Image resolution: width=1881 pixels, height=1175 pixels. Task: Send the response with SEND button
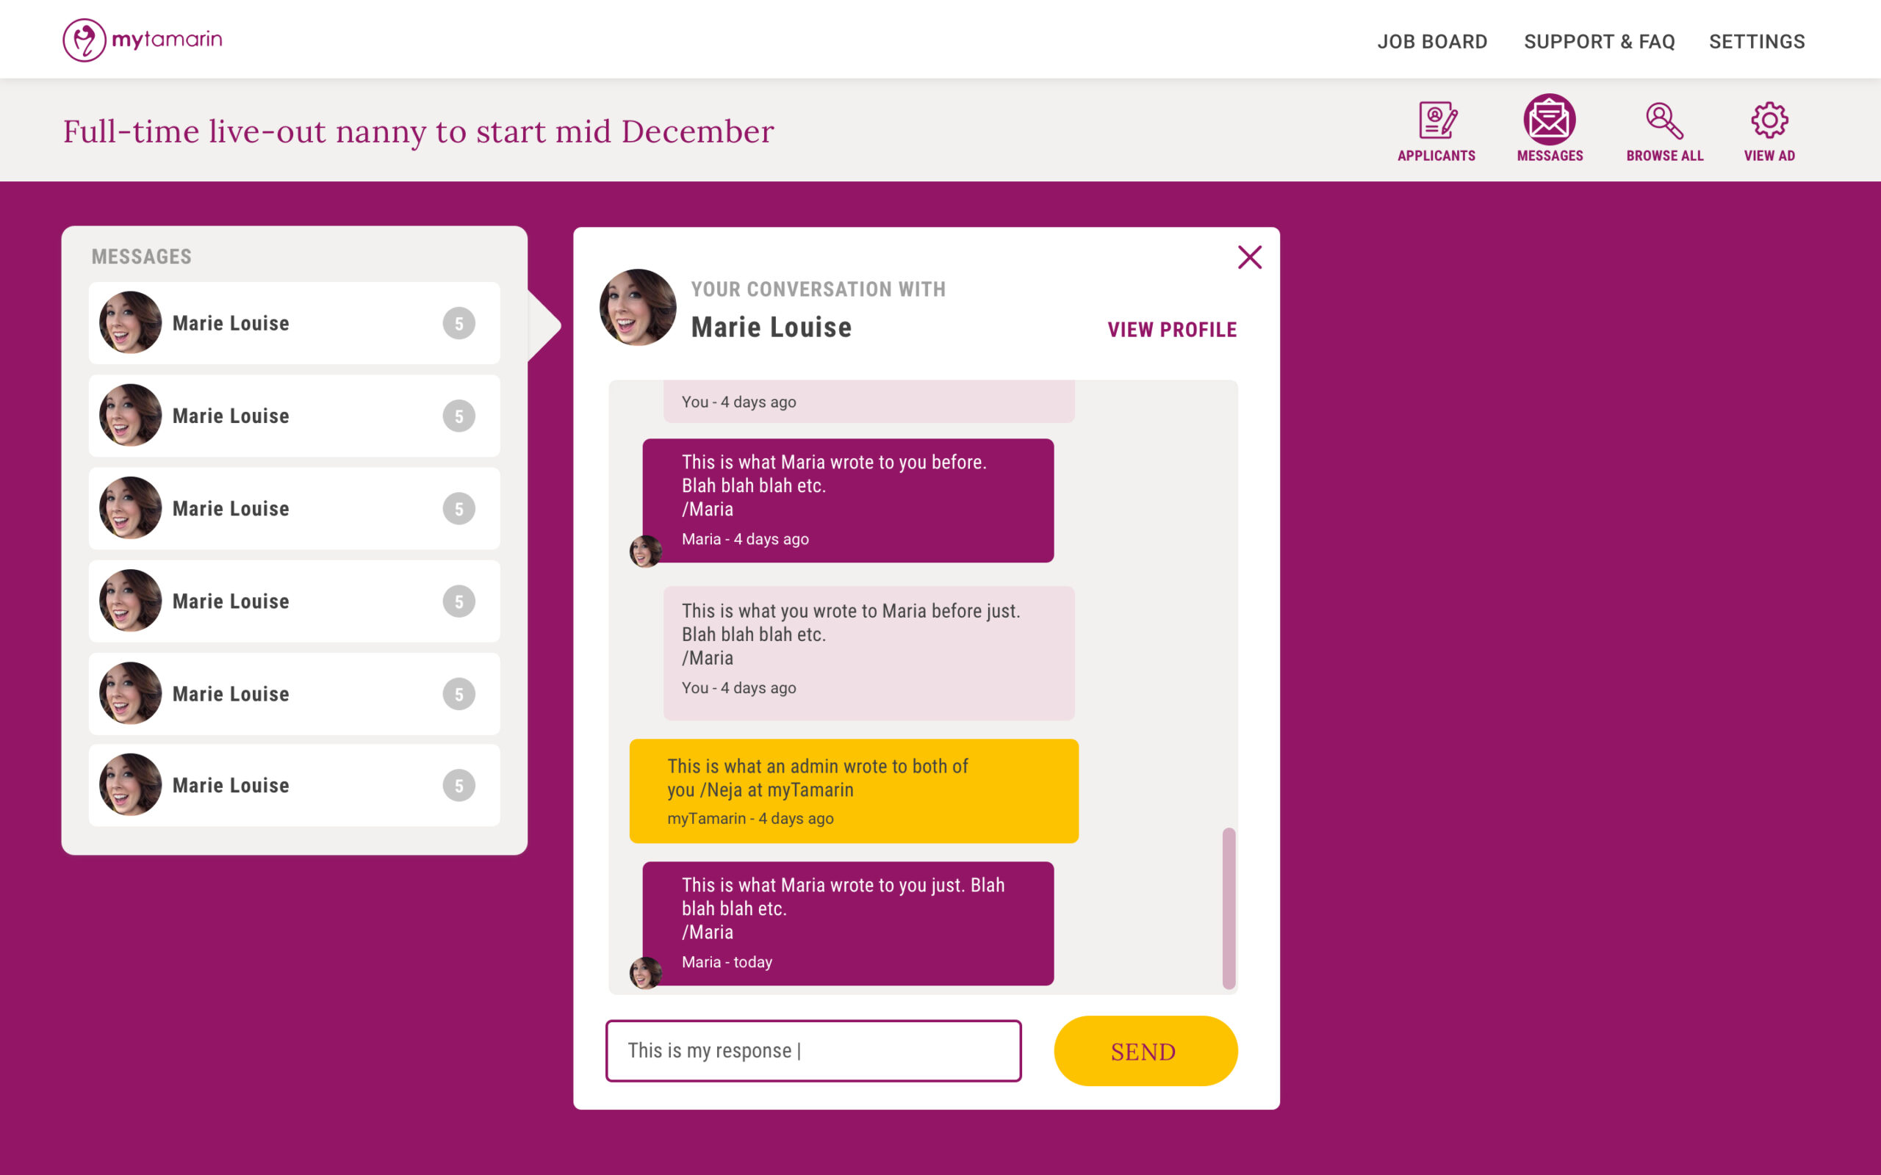pos(1145,1051)
